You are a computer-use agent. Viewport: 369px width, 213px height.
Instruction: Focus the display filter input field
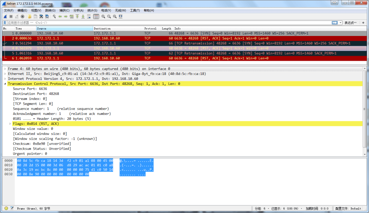click(x=169, y=23)
